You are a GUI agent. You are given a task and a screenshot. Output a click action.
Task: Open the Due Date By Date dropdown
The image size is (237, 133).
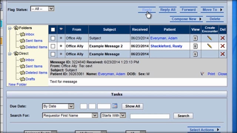58,106
